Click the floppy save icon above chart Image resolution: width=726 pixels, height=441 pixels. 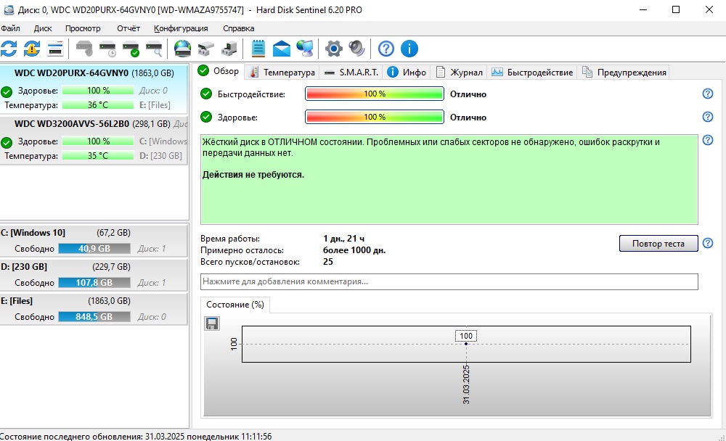coord(212,323)
